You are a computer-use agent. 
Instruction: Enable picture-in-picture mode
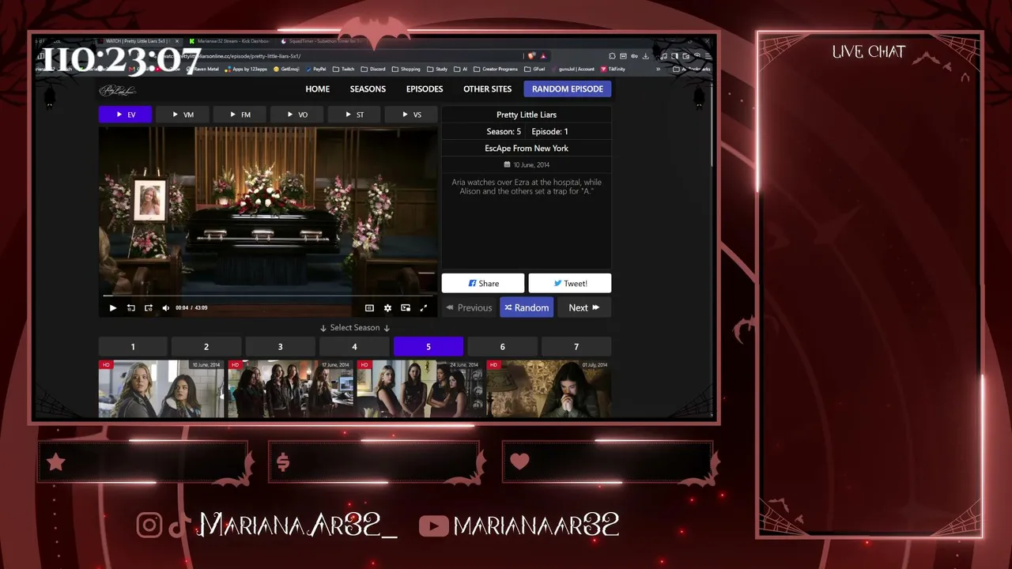[406, 308]
